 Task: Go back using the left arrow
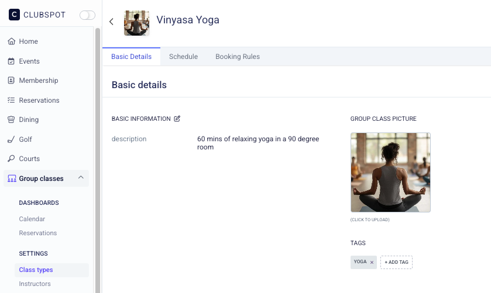point(111,22)
